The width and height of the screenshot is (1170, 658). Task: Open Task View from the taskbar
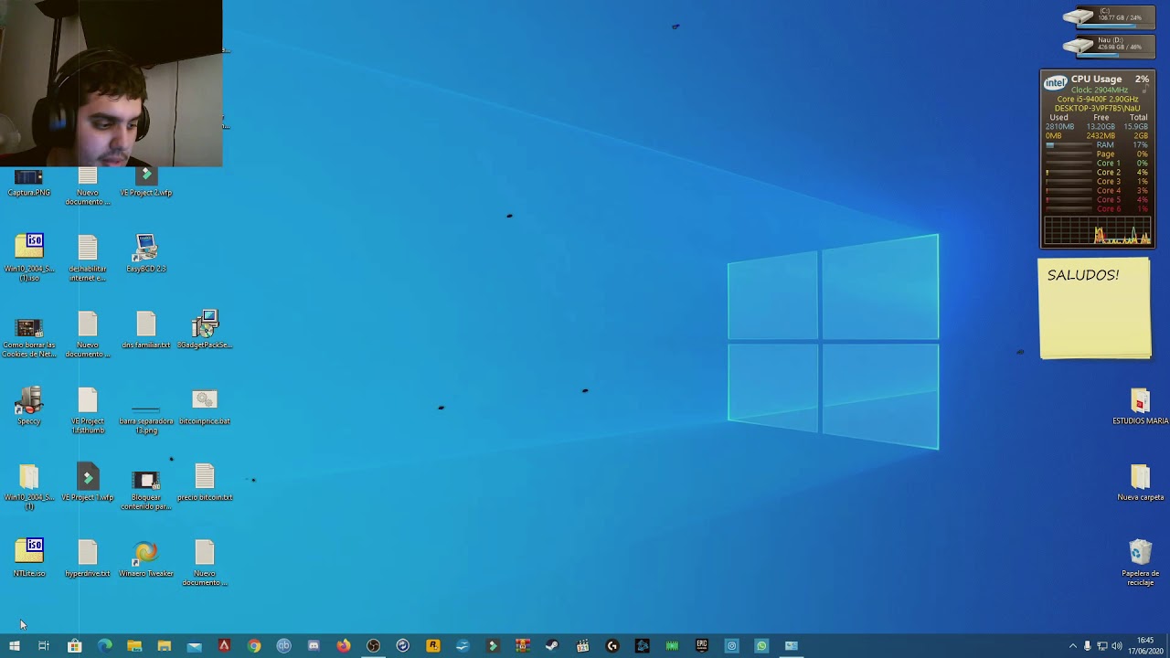coord(44,646)
